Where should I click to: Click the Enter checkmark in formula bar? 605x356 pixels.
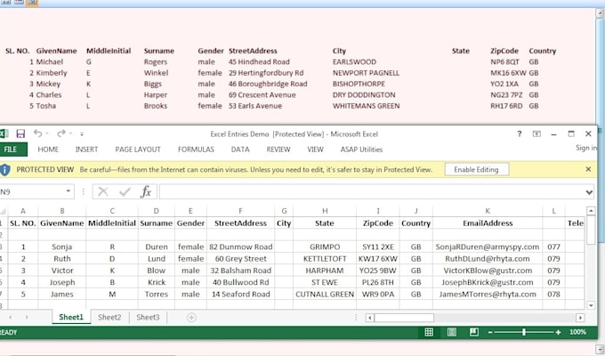pyautogui.click(x=125, y=191)
